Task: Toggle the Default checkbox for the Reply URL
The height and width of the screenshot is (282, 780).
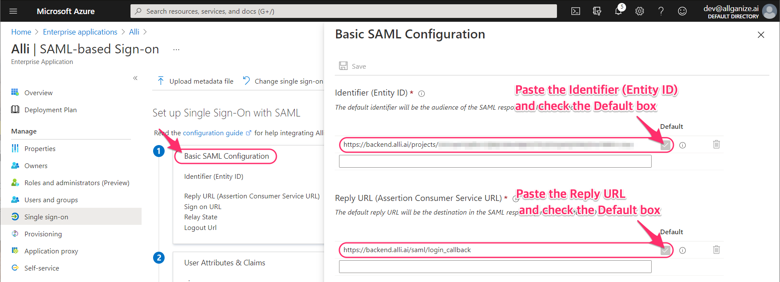Action: tap(665, 250)
